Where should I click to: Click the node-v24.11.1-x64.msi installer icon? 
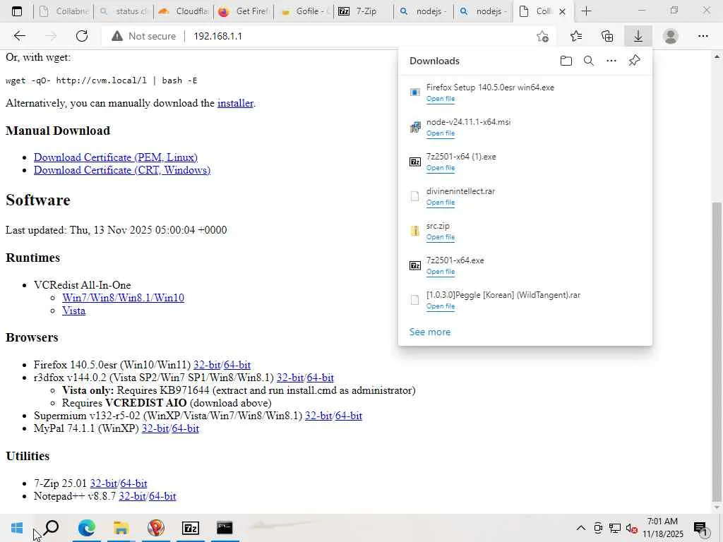coord(415,127)
